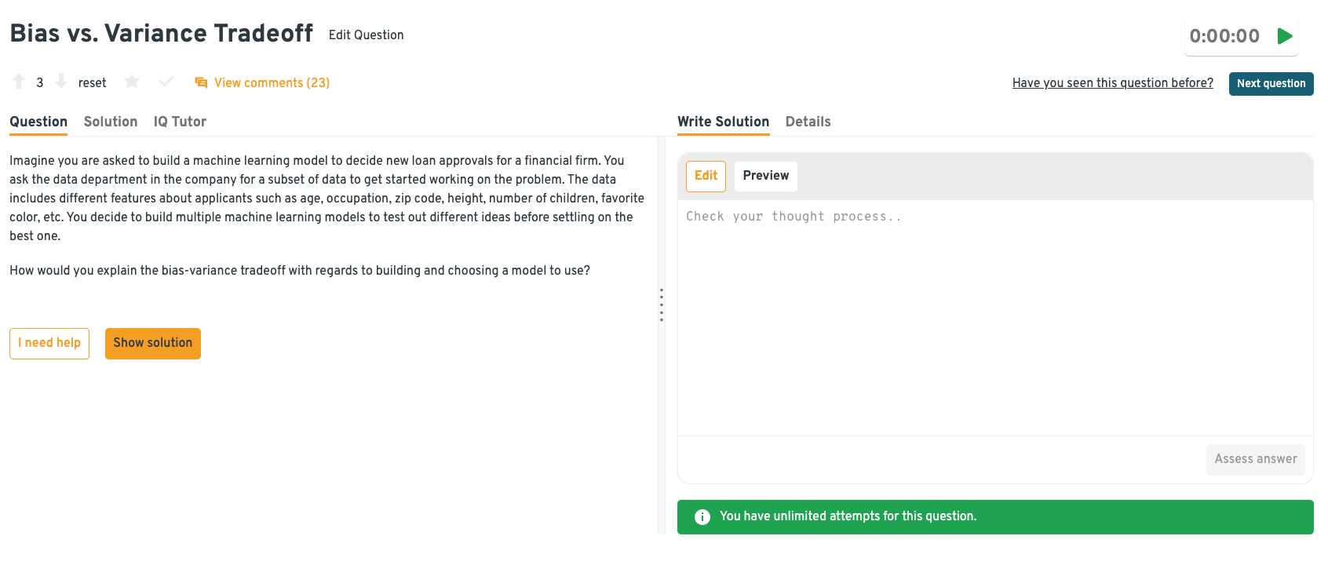Switch to the Solution tab
Screen dimensions: 1328x565
(x=111, y=122)
